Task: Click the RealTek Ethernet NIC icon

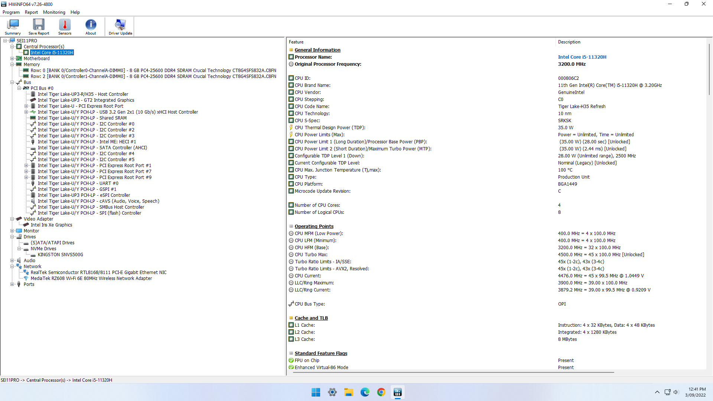Action: (x=26, y=272)
